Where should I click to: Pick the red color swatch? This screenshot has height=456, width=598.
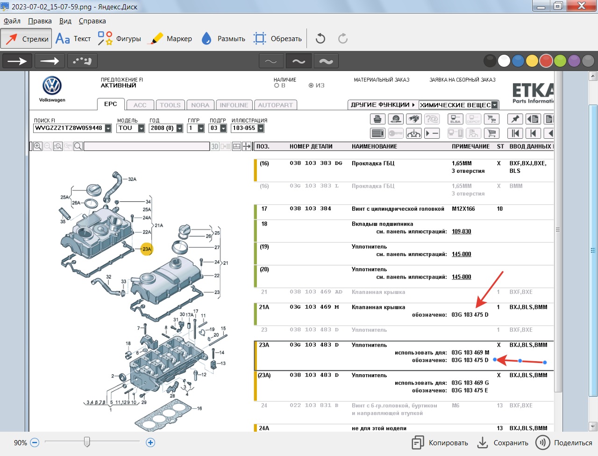coord(546,61)
